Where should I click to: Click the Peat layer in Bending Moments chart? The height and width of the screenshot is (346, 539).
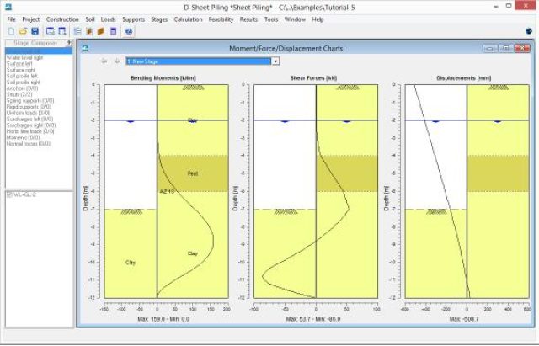point(193,173)
